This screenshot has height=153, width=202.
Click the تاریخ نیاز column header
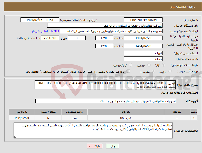pos(22,112)
